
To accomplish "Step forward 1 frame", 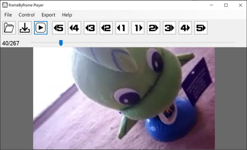I will (x=138, y=28).
